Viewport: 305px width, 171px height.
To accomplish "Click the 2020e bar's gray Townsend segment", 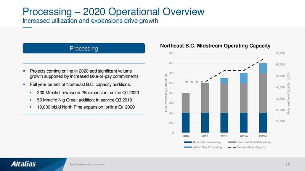I will pyautogui.click(x=263, y=93).
